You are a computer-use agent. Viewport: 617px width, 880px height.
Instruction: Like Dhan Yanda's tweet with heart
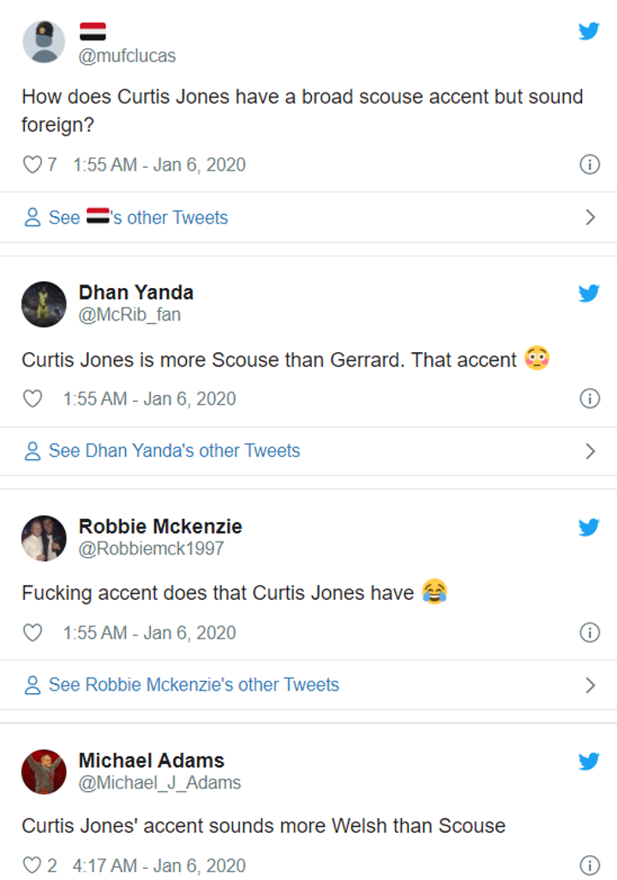pos(32,398)
